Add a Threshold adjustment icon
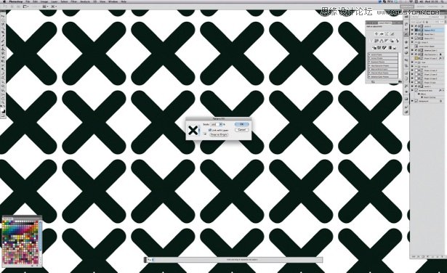The width and height of the screenshot is (447, 273). 384,47
